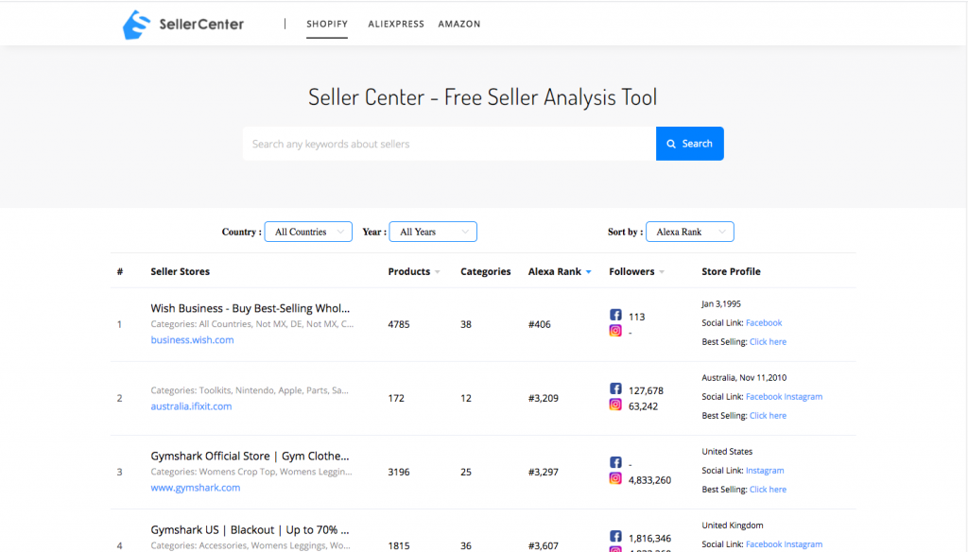Click Instagram icon in australia.ifixit.com row
The width and height of the screenshot is (968, 552).
click(615, 405)
